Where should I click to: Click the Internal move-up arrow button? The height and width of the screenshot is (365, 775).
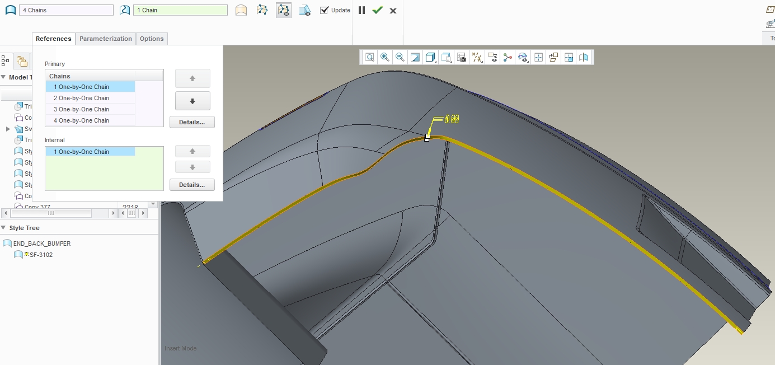192,151
